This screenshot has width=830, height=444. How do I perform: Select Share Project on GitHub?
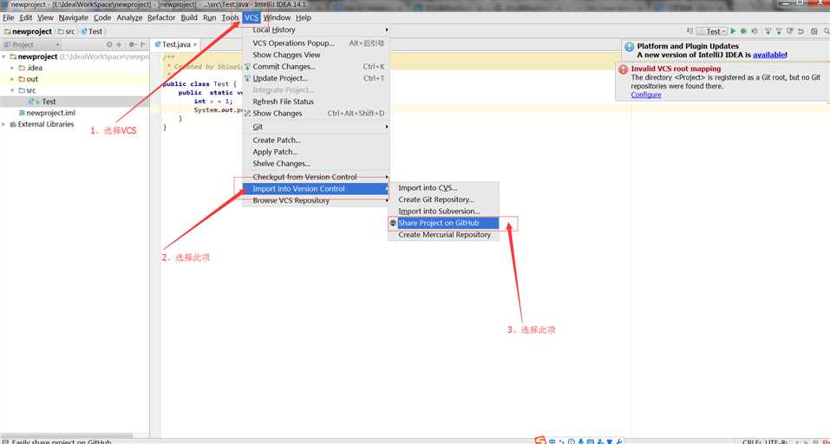(x=443, y=223)
